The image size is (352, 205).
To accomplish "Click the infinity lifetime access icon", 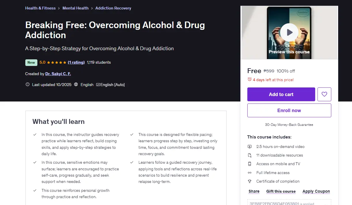I will click(250, 173).
